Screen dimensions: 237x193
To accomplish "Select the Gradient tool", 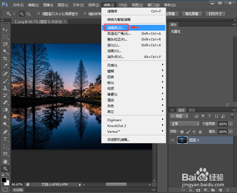I will 5,110.
